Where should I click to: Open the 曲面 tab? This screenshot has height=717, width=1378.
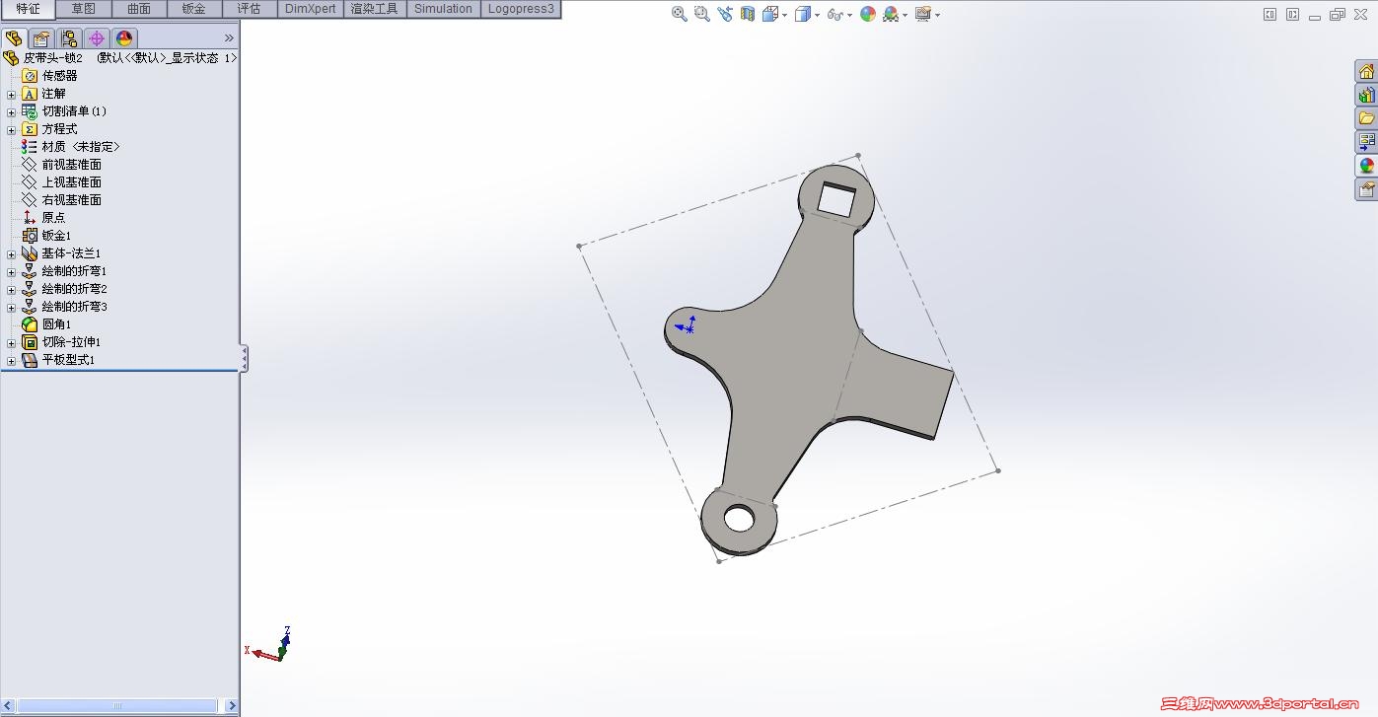(139, 9)
